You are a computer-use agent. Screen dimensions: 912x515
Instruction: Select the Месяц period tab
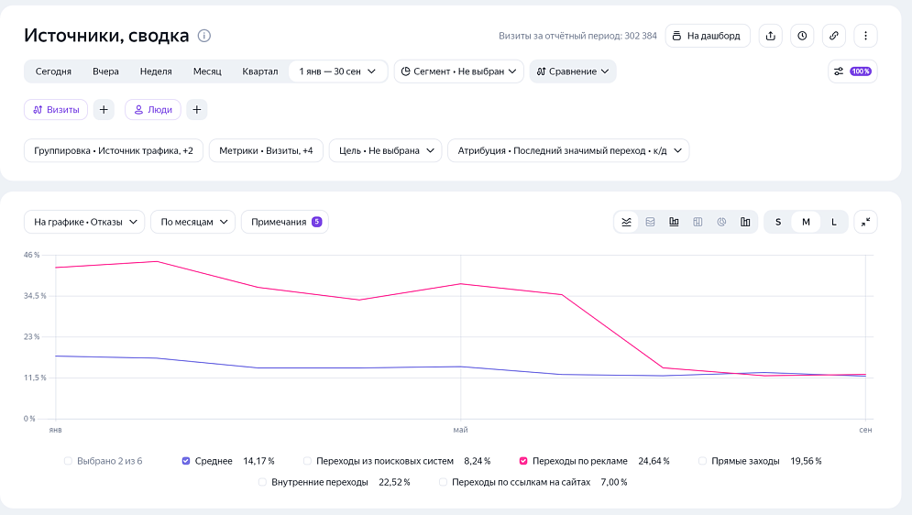tap(207, 71)
